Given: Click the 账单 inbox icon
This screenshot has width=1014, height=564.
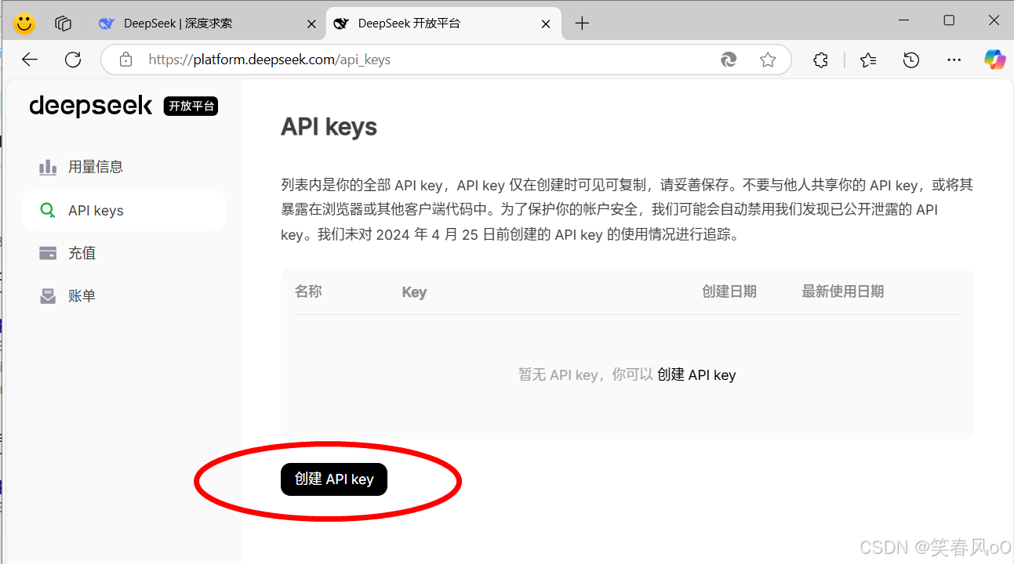Looking at the screenshot, I should click(48, 296).
